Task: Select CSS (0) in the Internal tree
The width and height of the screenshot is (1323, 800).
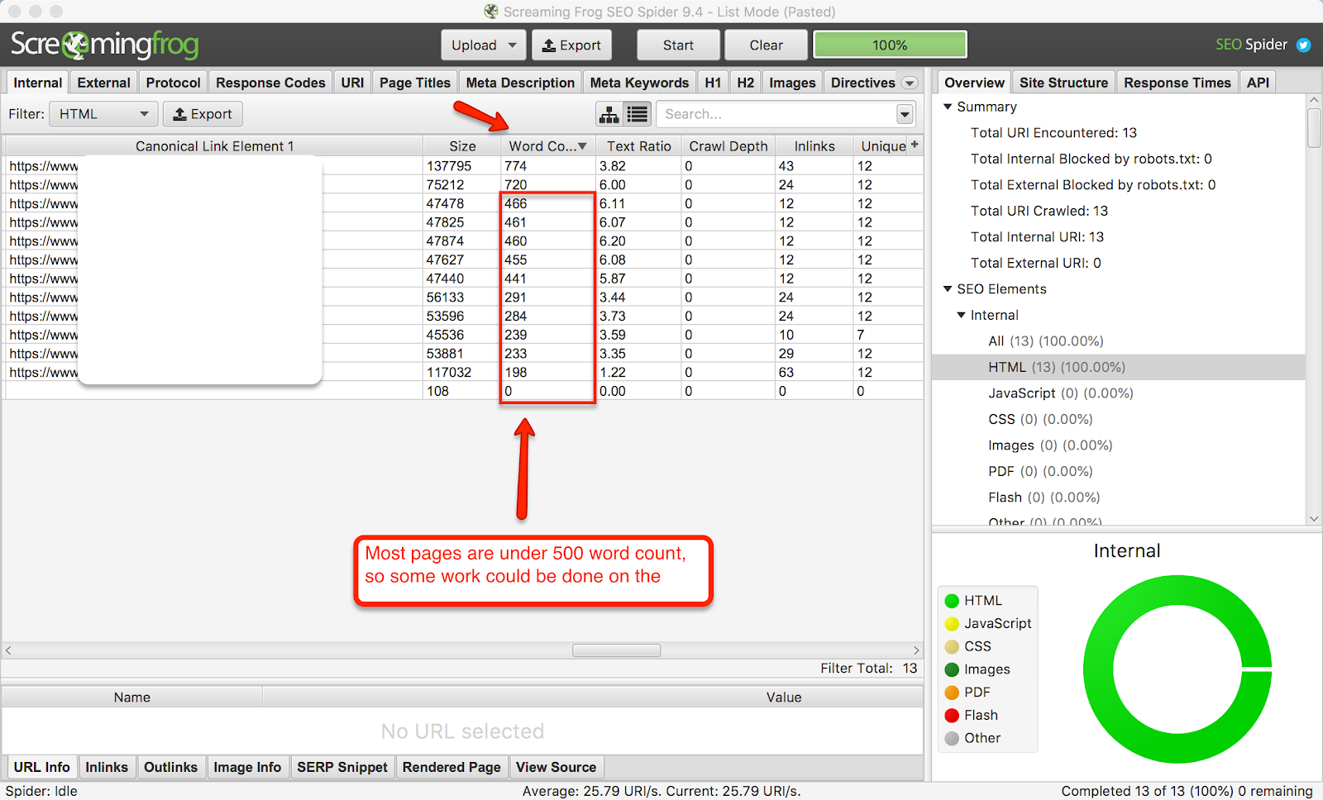Action: 1040,419
